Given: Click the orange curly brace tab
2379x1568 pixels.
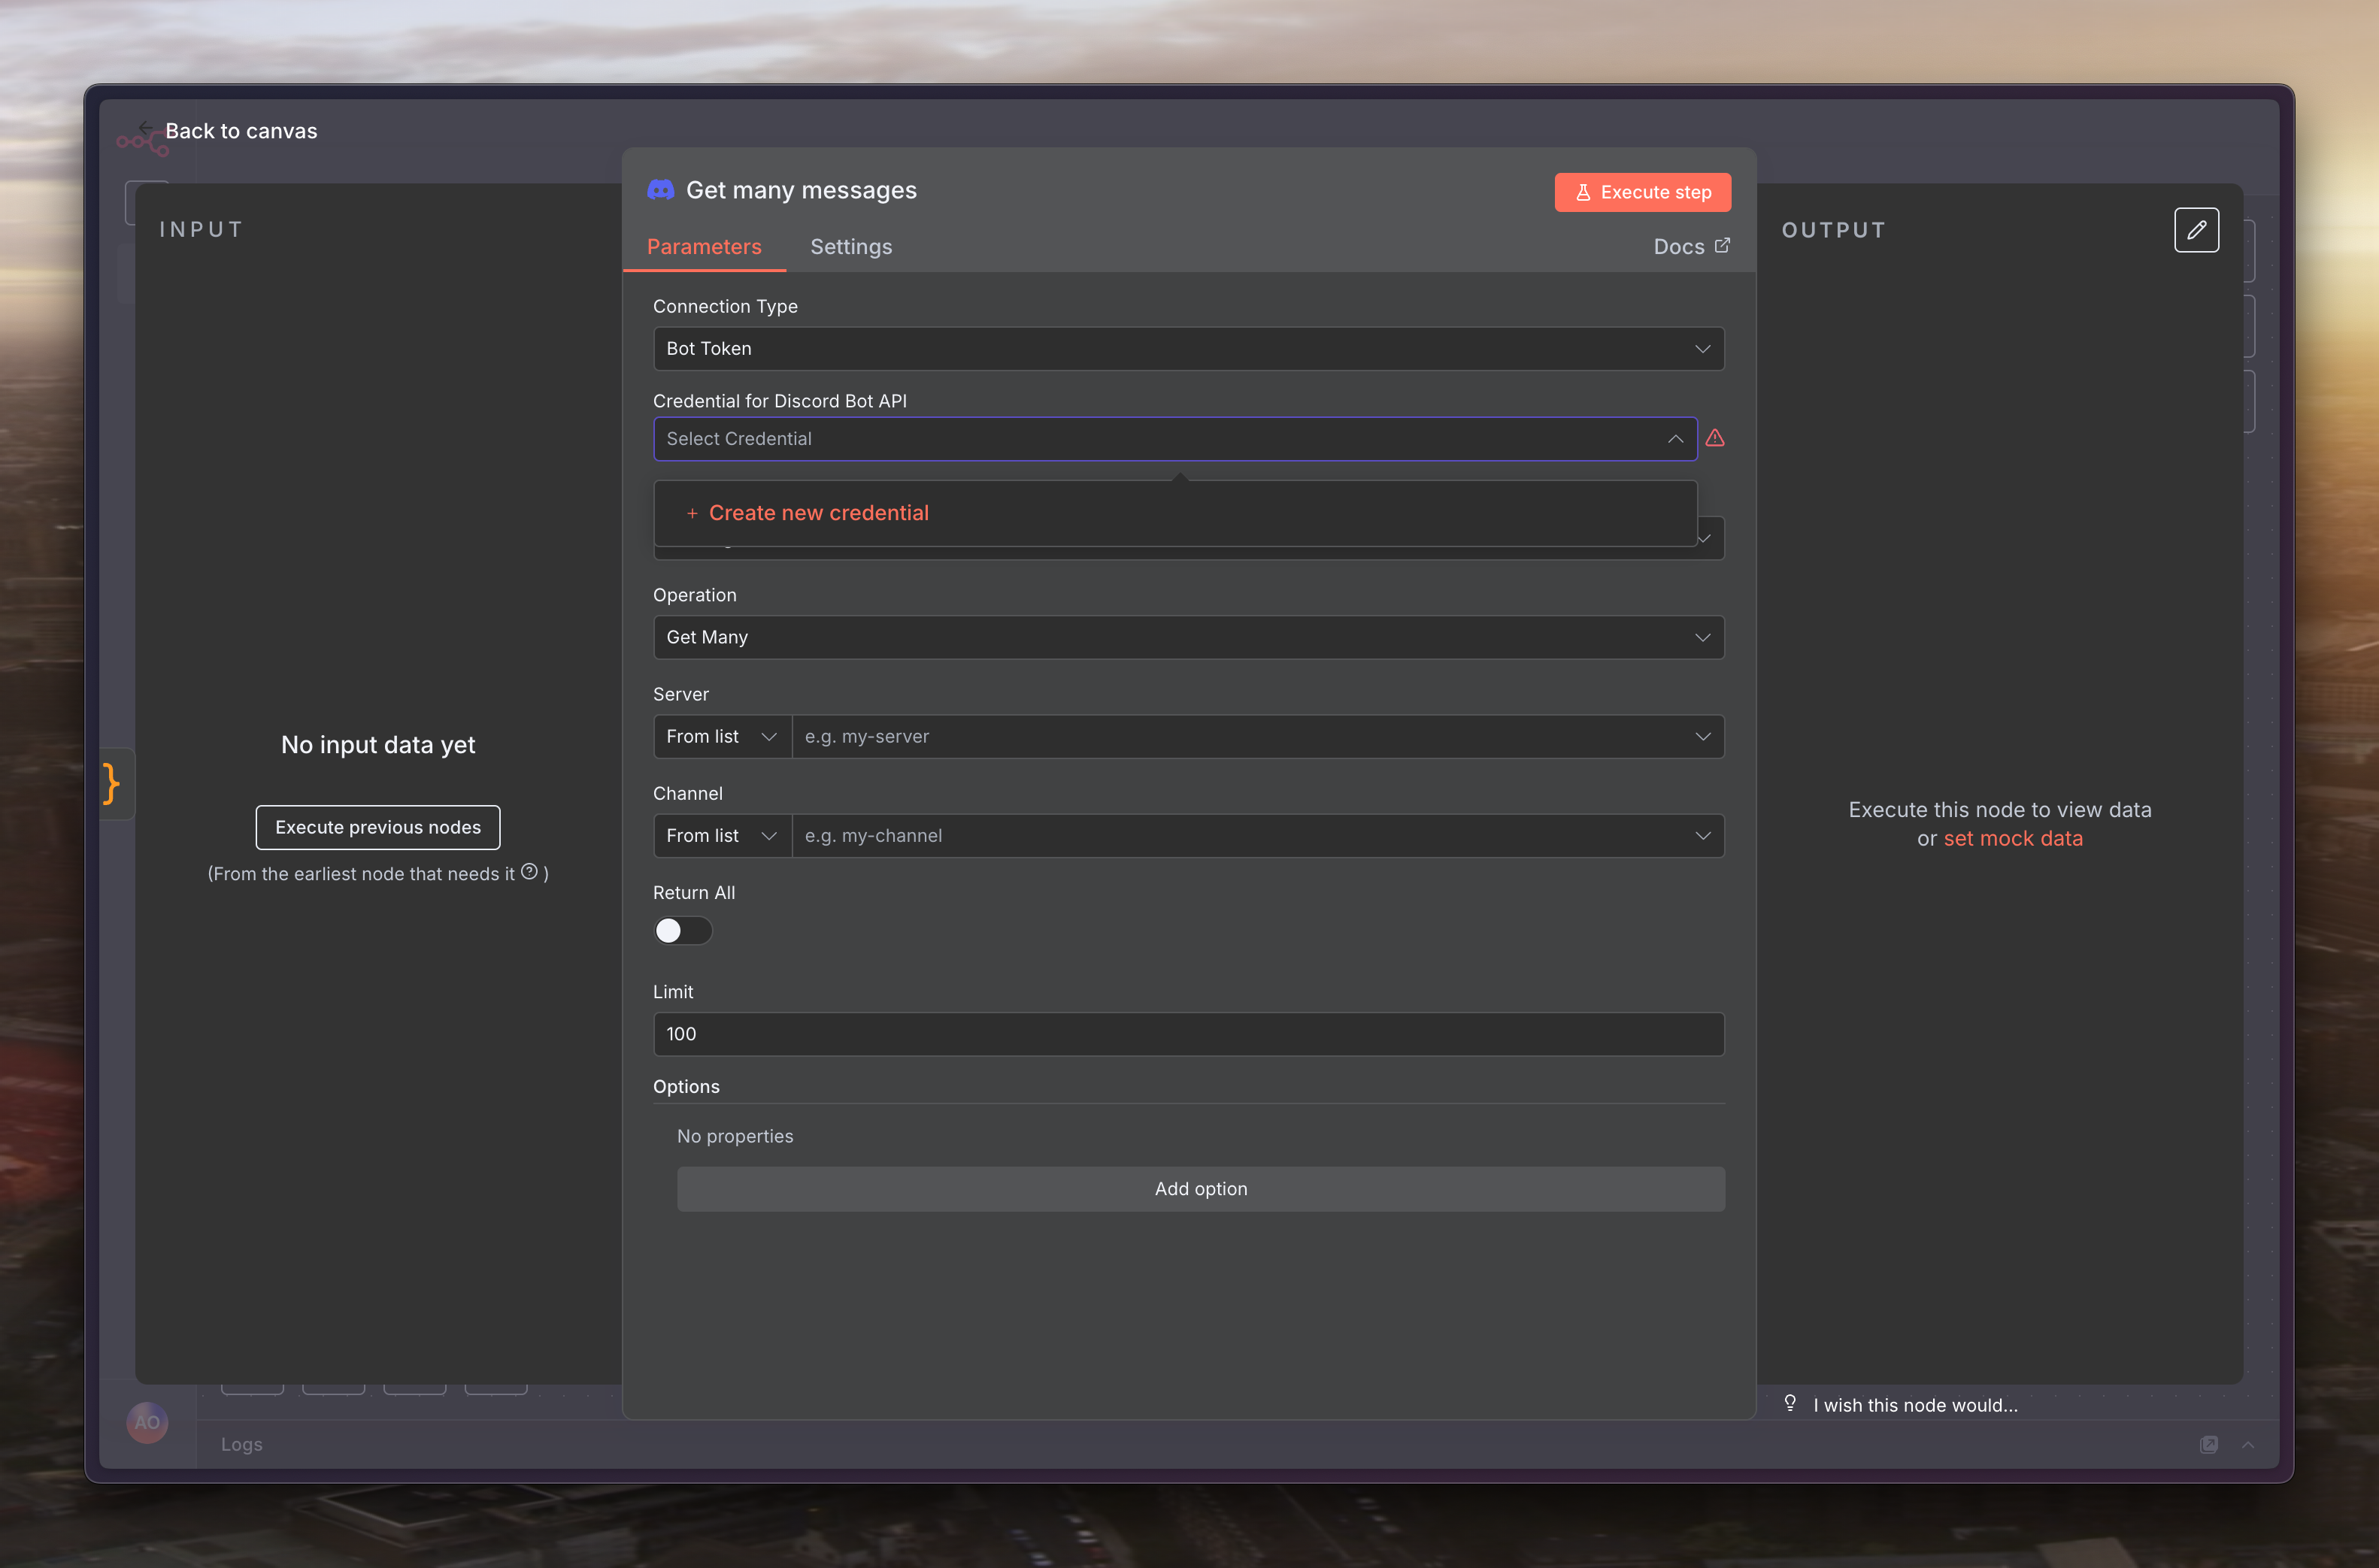Looking at the screenshot, I should coord(112,783).
